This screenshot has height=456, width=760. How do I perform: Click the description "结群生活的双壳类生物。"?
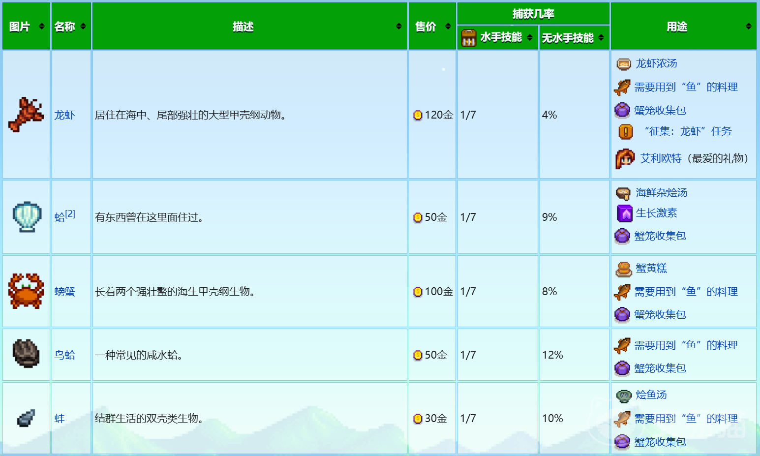(x=150, y=419)
